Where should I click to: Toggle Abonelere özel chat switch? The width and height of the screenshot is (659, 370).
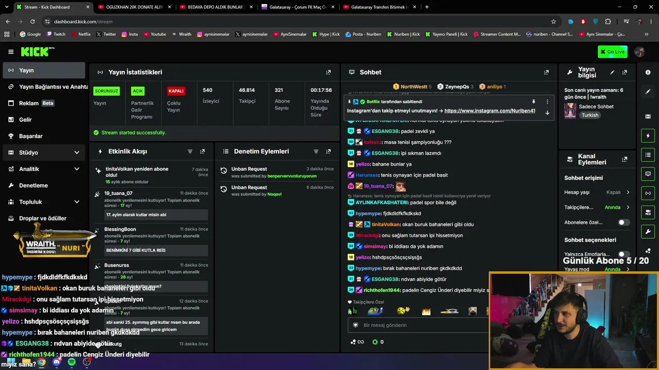pos(623,223)
